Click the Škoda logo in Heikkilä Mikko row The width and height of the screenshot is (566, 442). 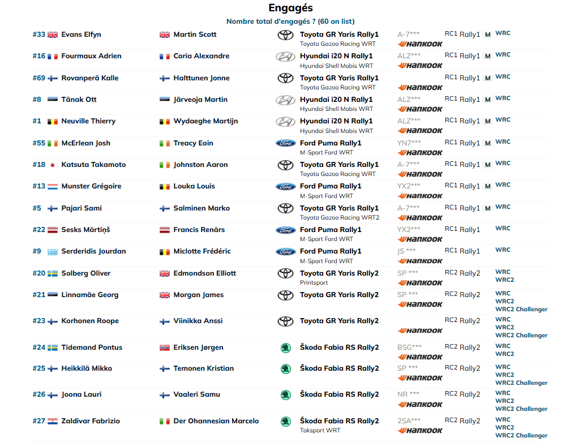(x=285, y=369)
